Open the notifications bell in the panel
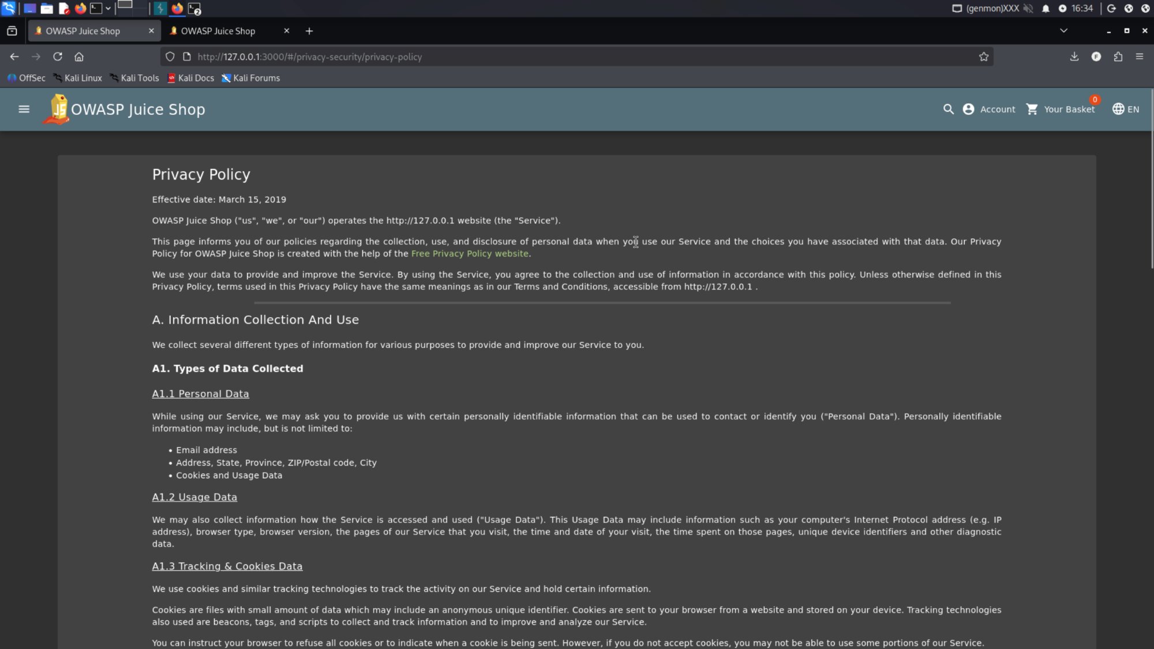 pos(1046,8)
